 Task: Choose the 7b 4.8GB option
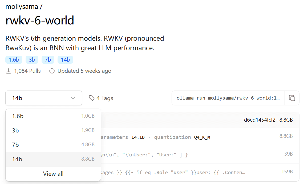coord(53,144)
